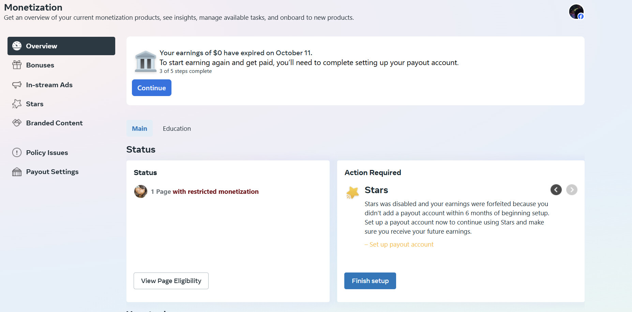Viewport: 632px width, 312px height.
Task: Click the Bonuses gift icon
Action: (17, 65)
